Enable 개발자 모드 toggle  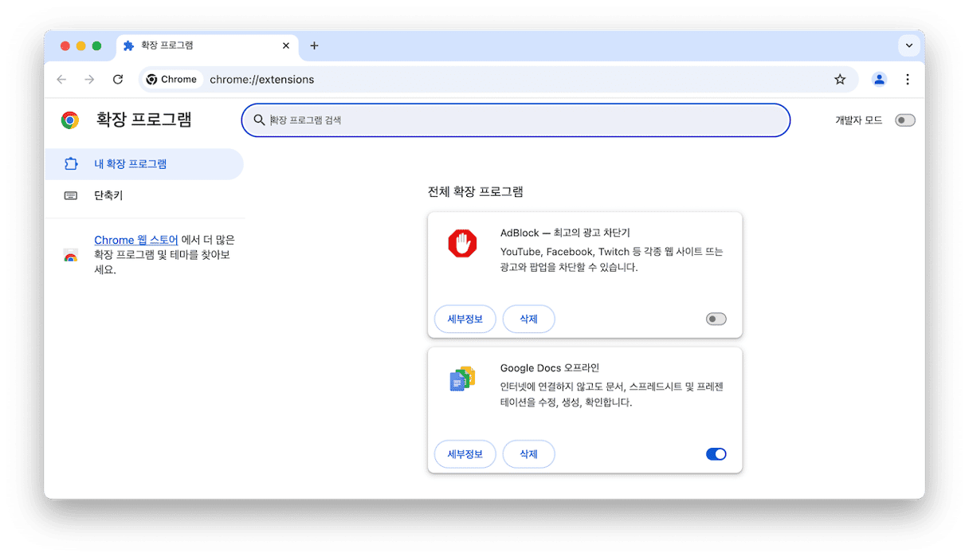[905, 120]
